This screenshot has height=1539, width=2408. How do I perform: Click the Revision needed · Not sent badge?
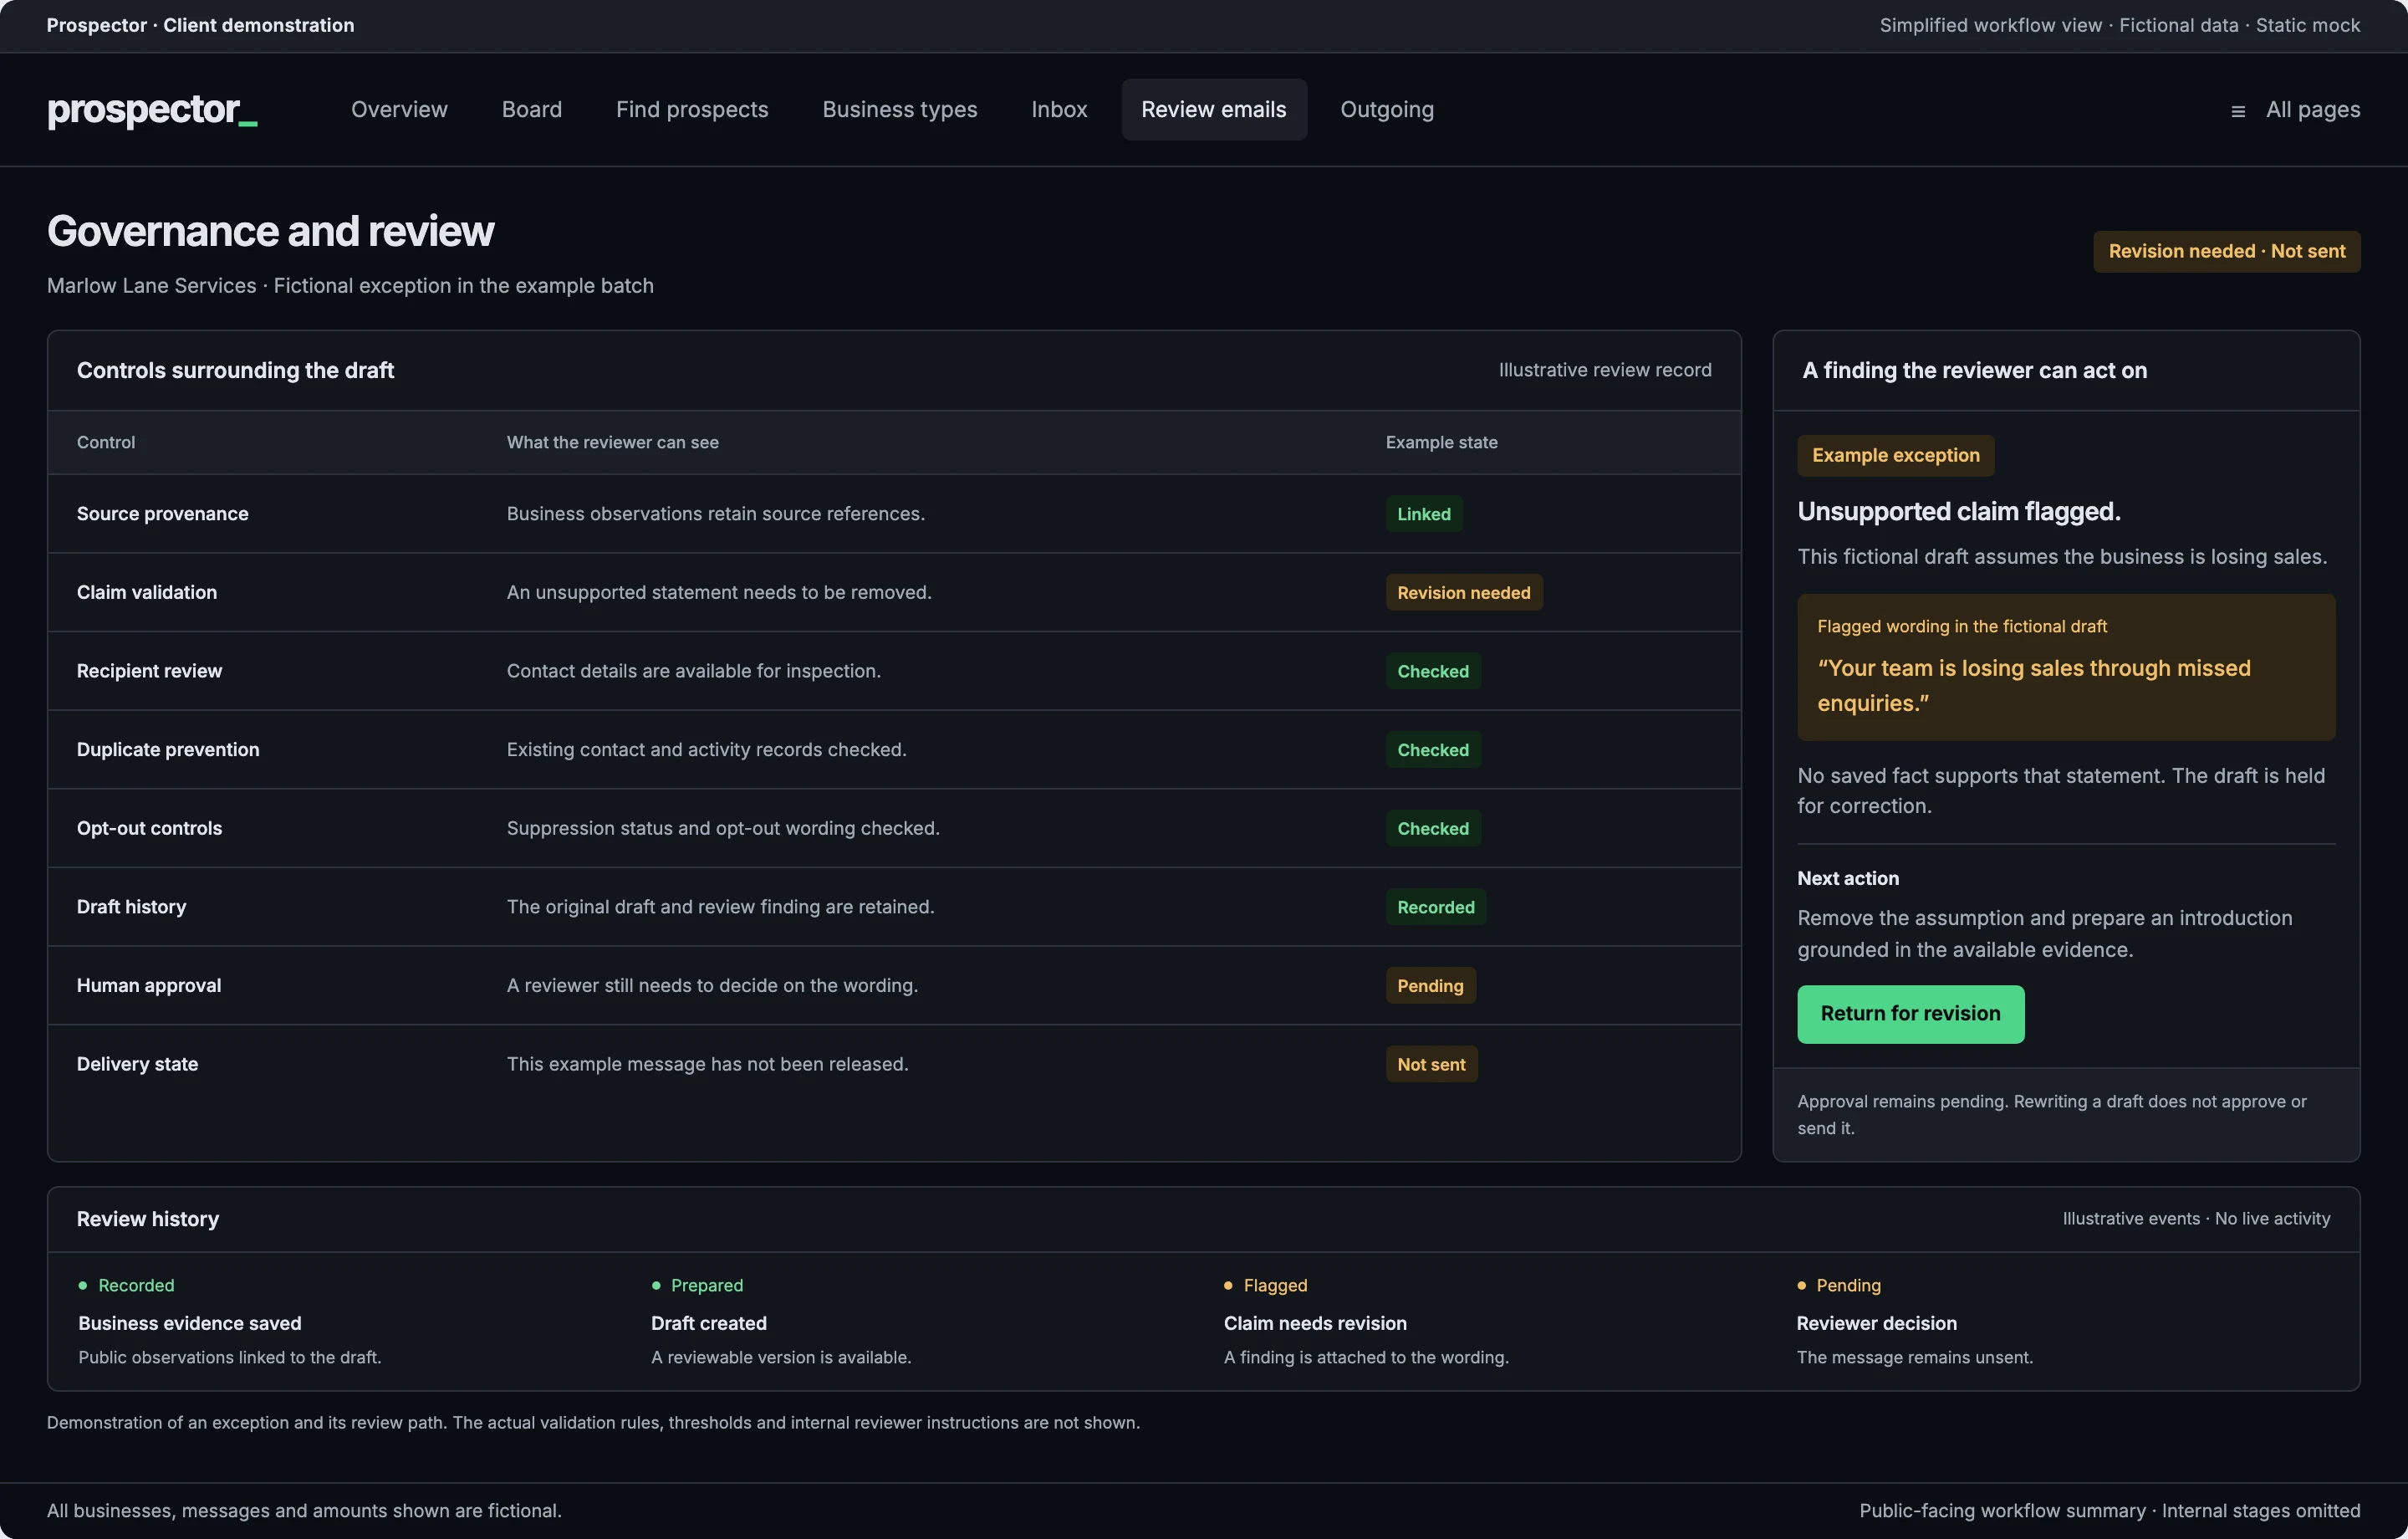[x=2226, y=251]
